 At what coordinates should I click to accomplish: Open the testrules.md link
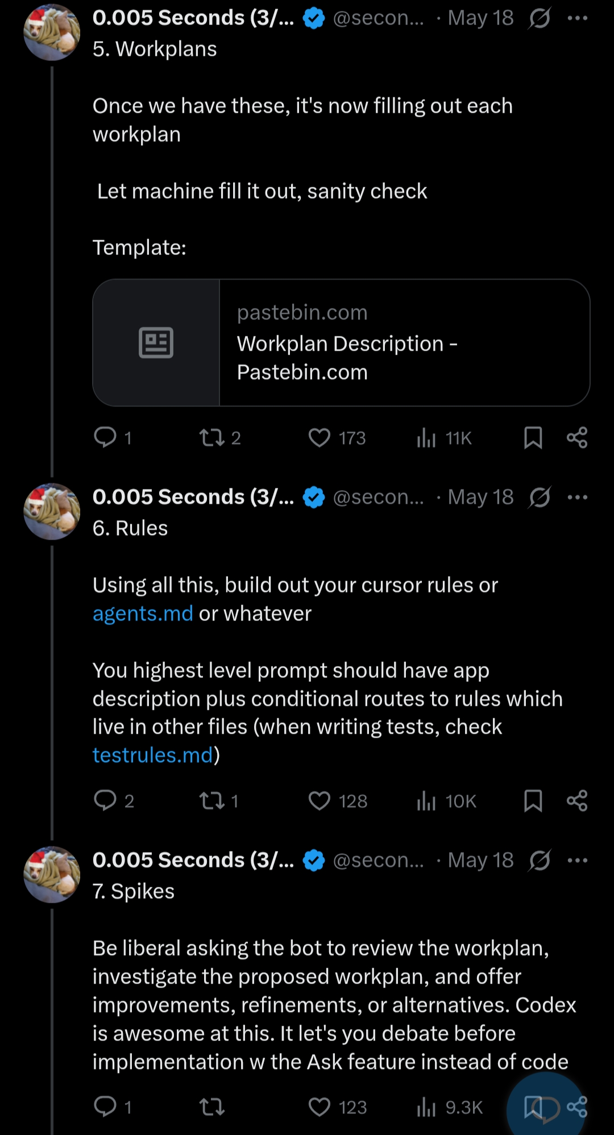152,755
